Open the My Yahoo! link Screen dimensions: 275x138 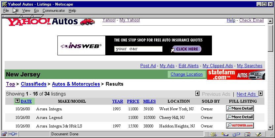pyautogui.click(x=130, y=20)
